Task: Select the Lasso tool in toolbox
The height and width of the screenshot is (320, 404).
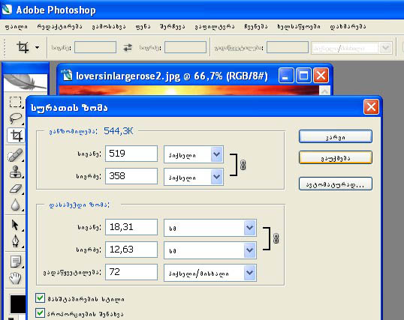Action: pos(16,118)
